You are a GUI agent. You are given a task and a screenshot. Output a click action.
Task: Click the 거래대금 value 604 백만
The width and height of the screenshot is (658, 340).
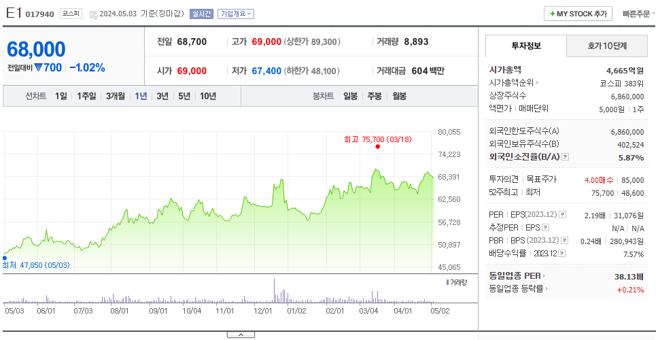click(428, 71)
